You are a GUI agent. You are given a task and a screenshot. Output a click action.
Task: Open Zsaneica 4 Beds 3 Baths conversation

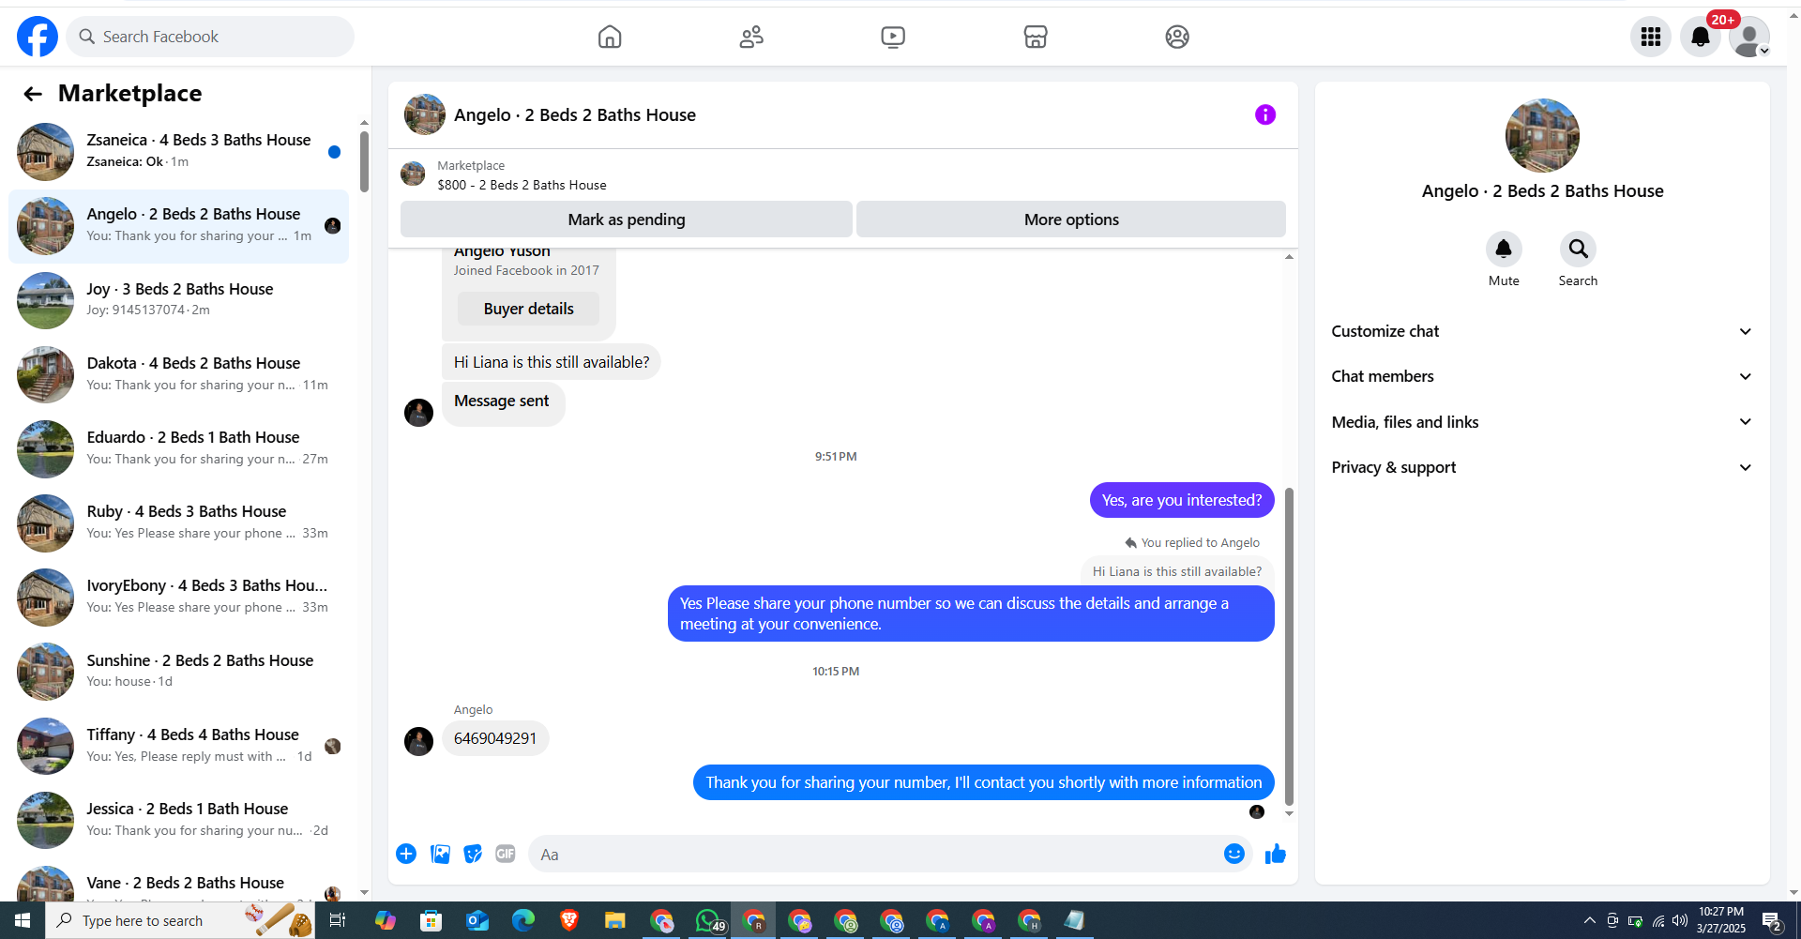[x=178, y=152]
